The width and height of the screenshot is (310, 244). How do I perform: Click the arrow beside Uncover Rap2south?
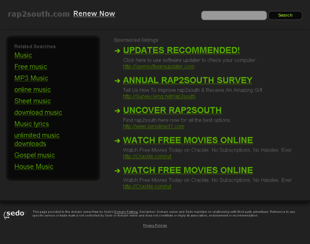(117, 111)
